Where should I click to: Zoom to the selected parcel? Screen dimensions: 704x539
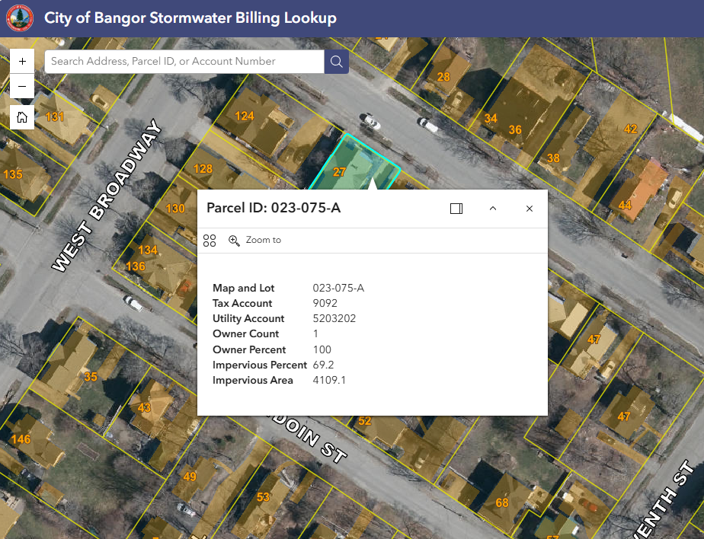[x=255, y=241]
